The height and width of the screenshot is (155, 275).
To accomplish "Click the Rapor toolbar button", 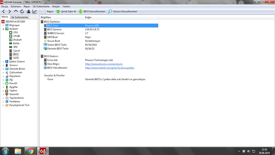I will point(48,12).
